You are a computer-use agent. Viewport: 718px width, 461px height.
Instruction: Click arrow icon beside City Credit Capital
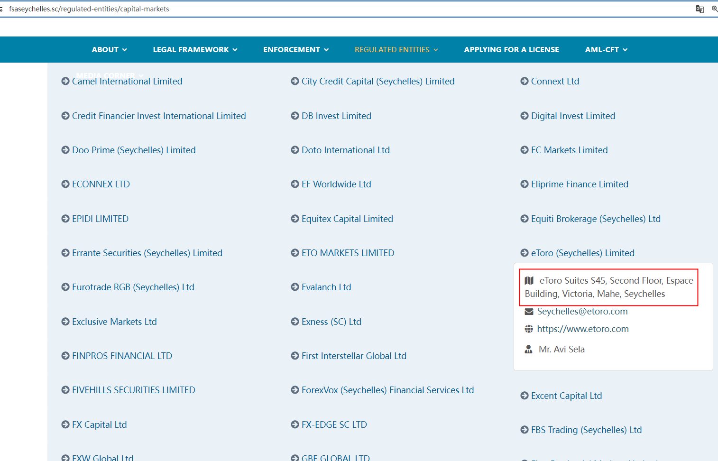coord(295,81)
